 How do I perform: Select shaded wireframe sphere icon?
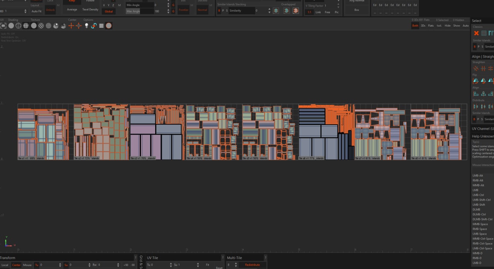(x=26, y=26)
